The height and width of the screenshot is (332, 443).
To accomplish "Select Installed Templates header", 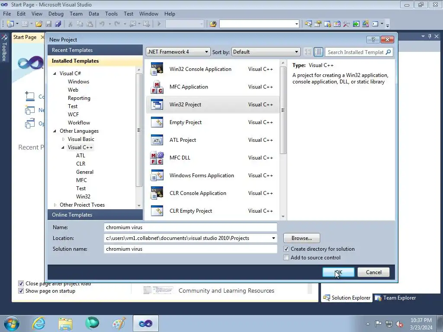I will (95, 61).
